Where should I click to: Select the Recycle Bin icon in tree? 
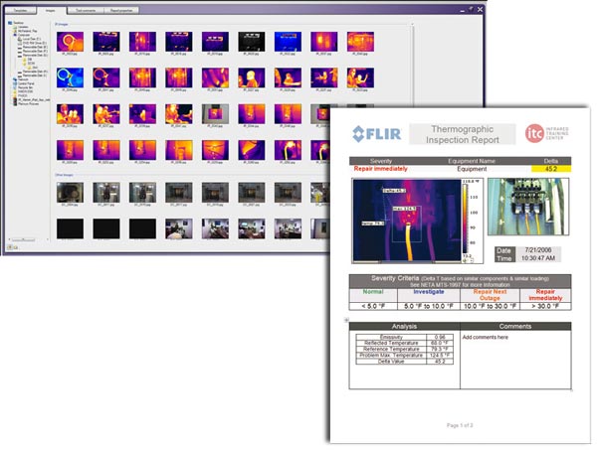click(15, 87)
